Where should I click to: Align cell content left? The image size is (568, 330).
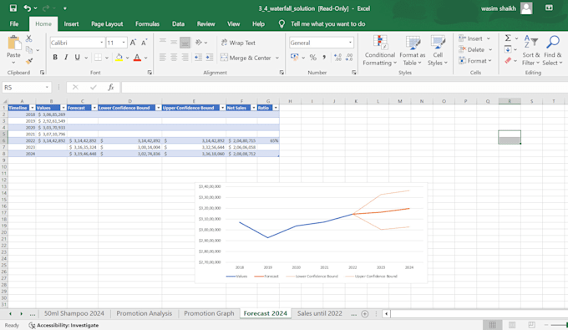[x=163, y=58]
